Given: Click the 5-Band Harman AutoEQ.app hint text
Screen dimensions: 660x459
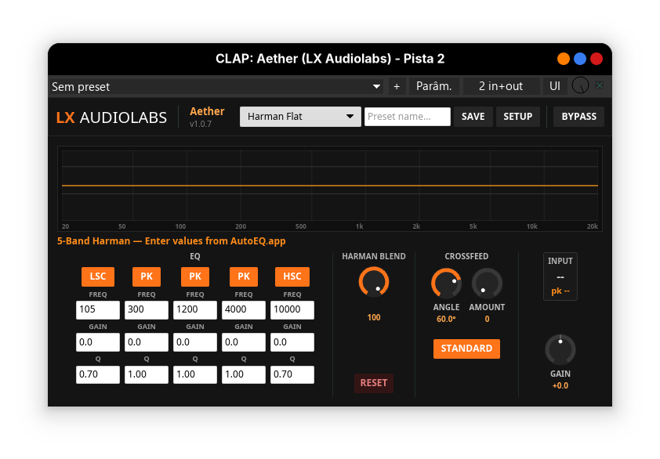Looking at the screenshot, I should 172,241.
